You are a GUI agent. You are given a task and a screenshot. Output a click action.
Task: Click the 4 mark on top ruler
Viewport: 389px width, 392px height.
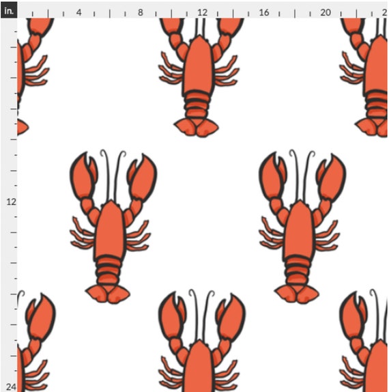click(79, 12)
